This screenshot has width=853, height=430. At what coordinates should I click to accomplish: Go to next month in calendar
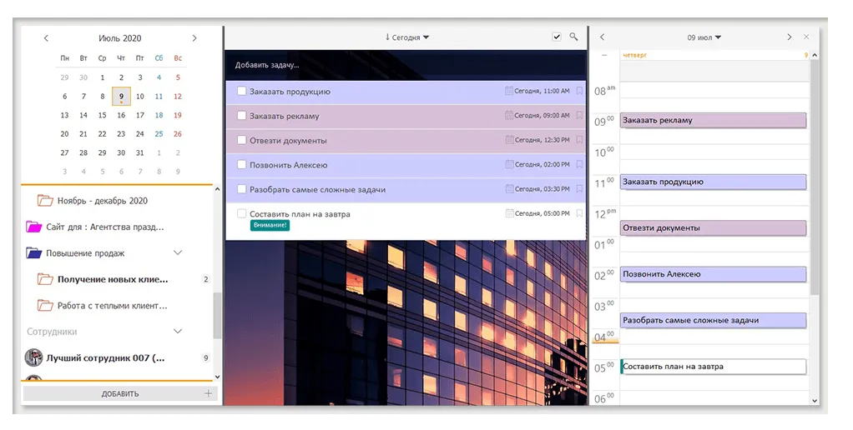[194, 38]
